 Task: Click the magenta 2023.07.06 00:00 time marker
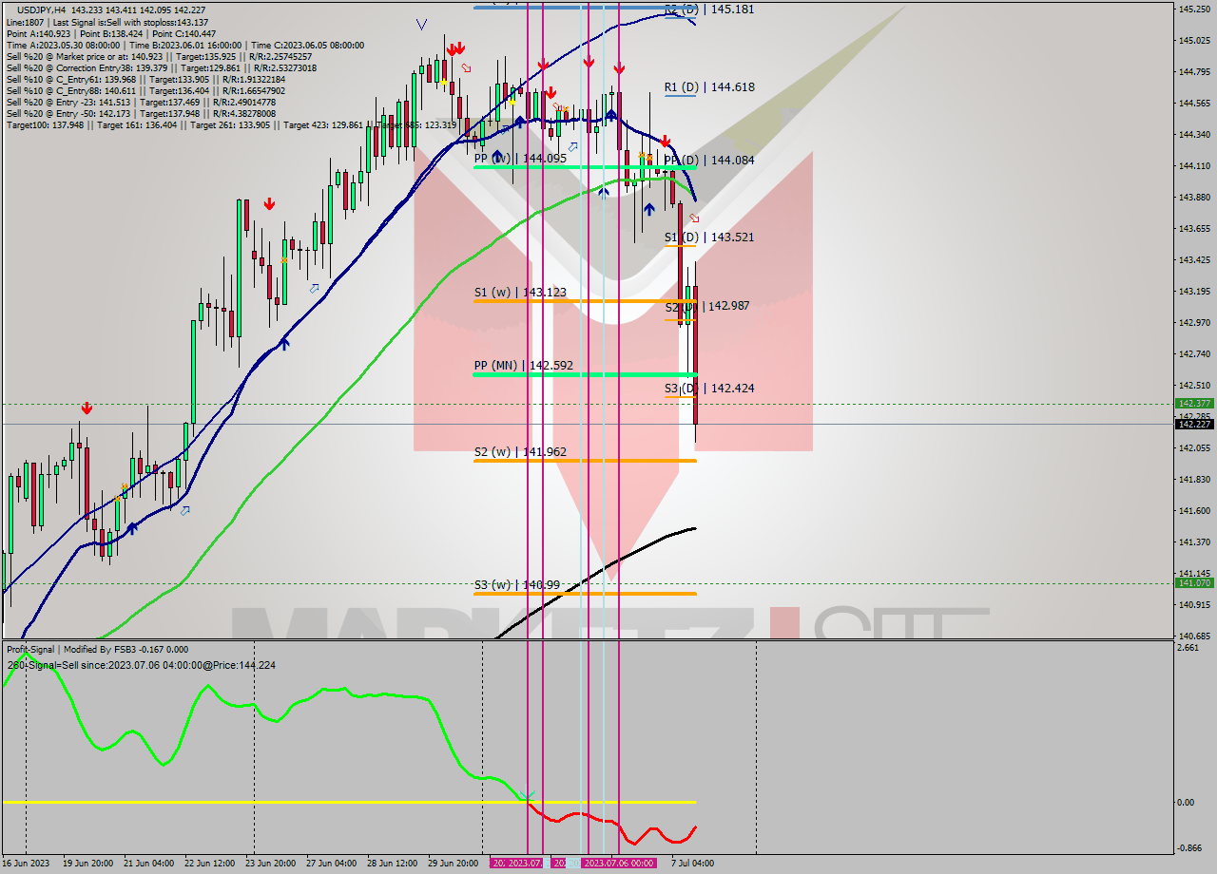click(x=618, y=863)
